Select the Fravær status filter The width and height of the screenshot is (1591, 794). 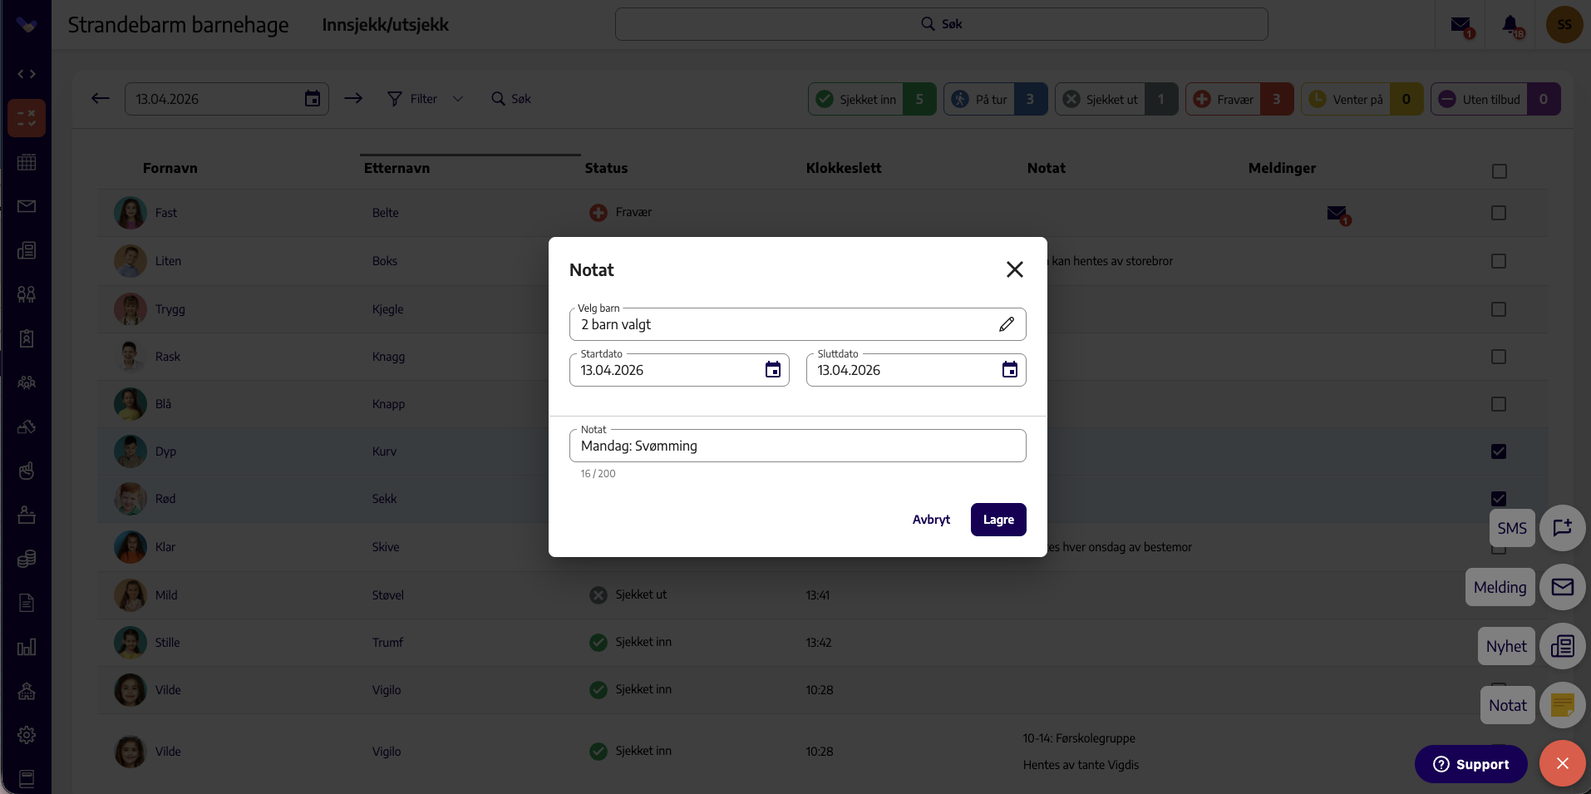coord(1239,99)
